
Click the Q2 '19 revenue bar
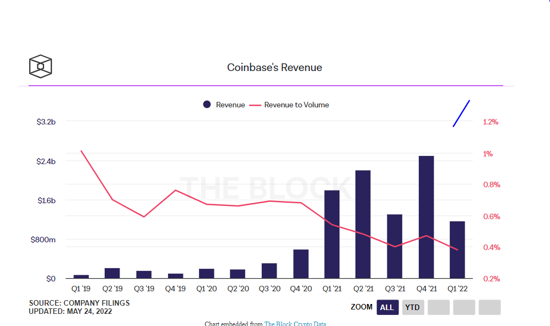112,273
